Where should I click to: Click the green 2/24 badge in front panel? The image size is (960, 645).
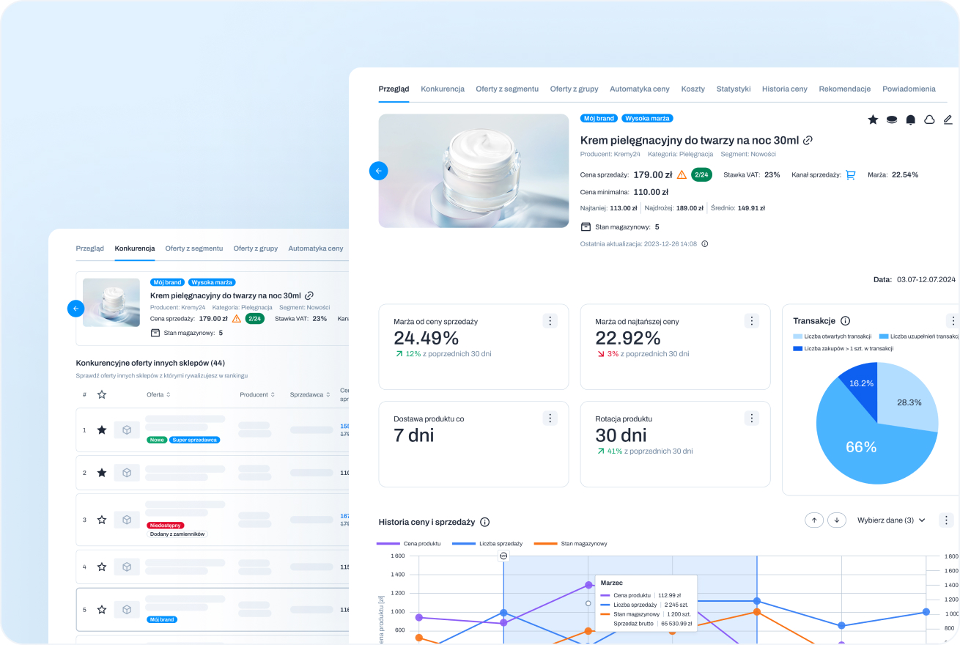(701, 174)
